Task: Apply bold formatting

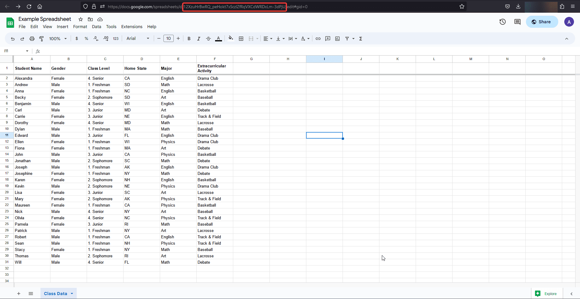Action: [189, 38]
